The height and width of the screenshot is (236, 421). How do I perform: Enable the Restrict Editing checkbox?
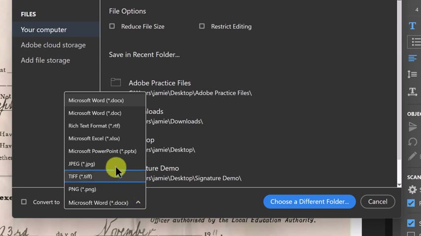tap(202, 26)
